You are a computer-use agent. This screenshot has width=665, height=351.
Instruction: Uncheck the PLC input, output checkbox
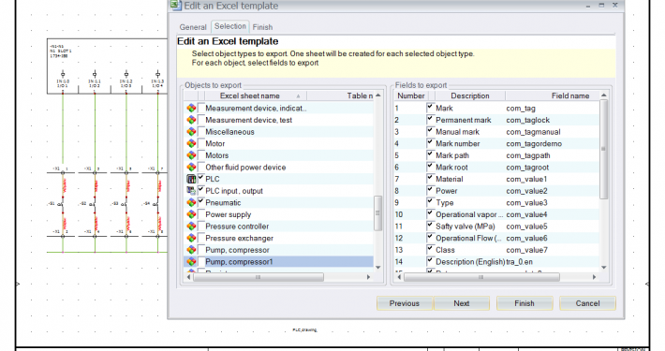(x=201, y=190)
